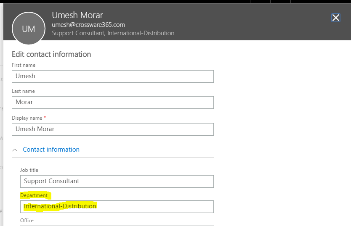Click the Office label
Viewport: 351px width, 226px height.
27,221
